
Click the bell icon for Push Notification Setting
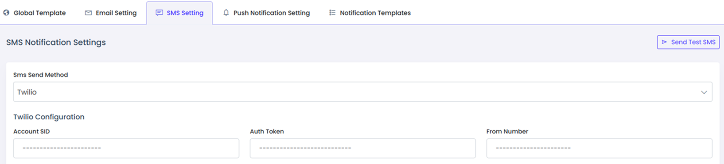[x=226, y=13]
